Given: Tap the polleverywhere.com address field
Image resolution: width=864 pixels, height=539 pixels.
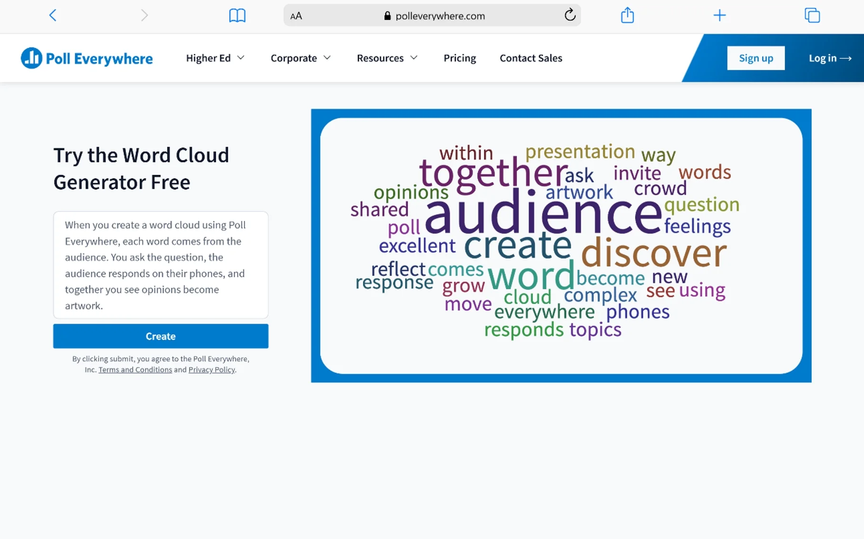Looking at the screenshot, I should [432, 15].
